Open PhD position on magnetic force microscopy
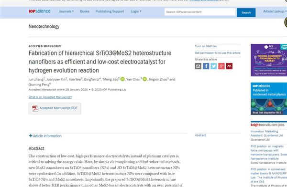The height and width of the screenshot is (187, 287). [268, 153]
